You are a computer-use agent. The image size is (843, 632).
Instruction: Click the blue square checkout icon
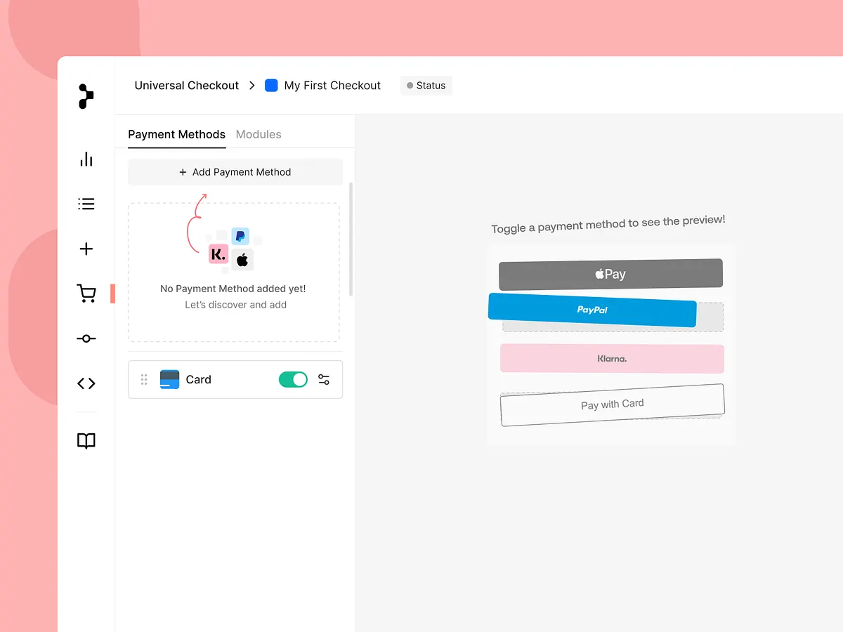click(x=271, y=86)
